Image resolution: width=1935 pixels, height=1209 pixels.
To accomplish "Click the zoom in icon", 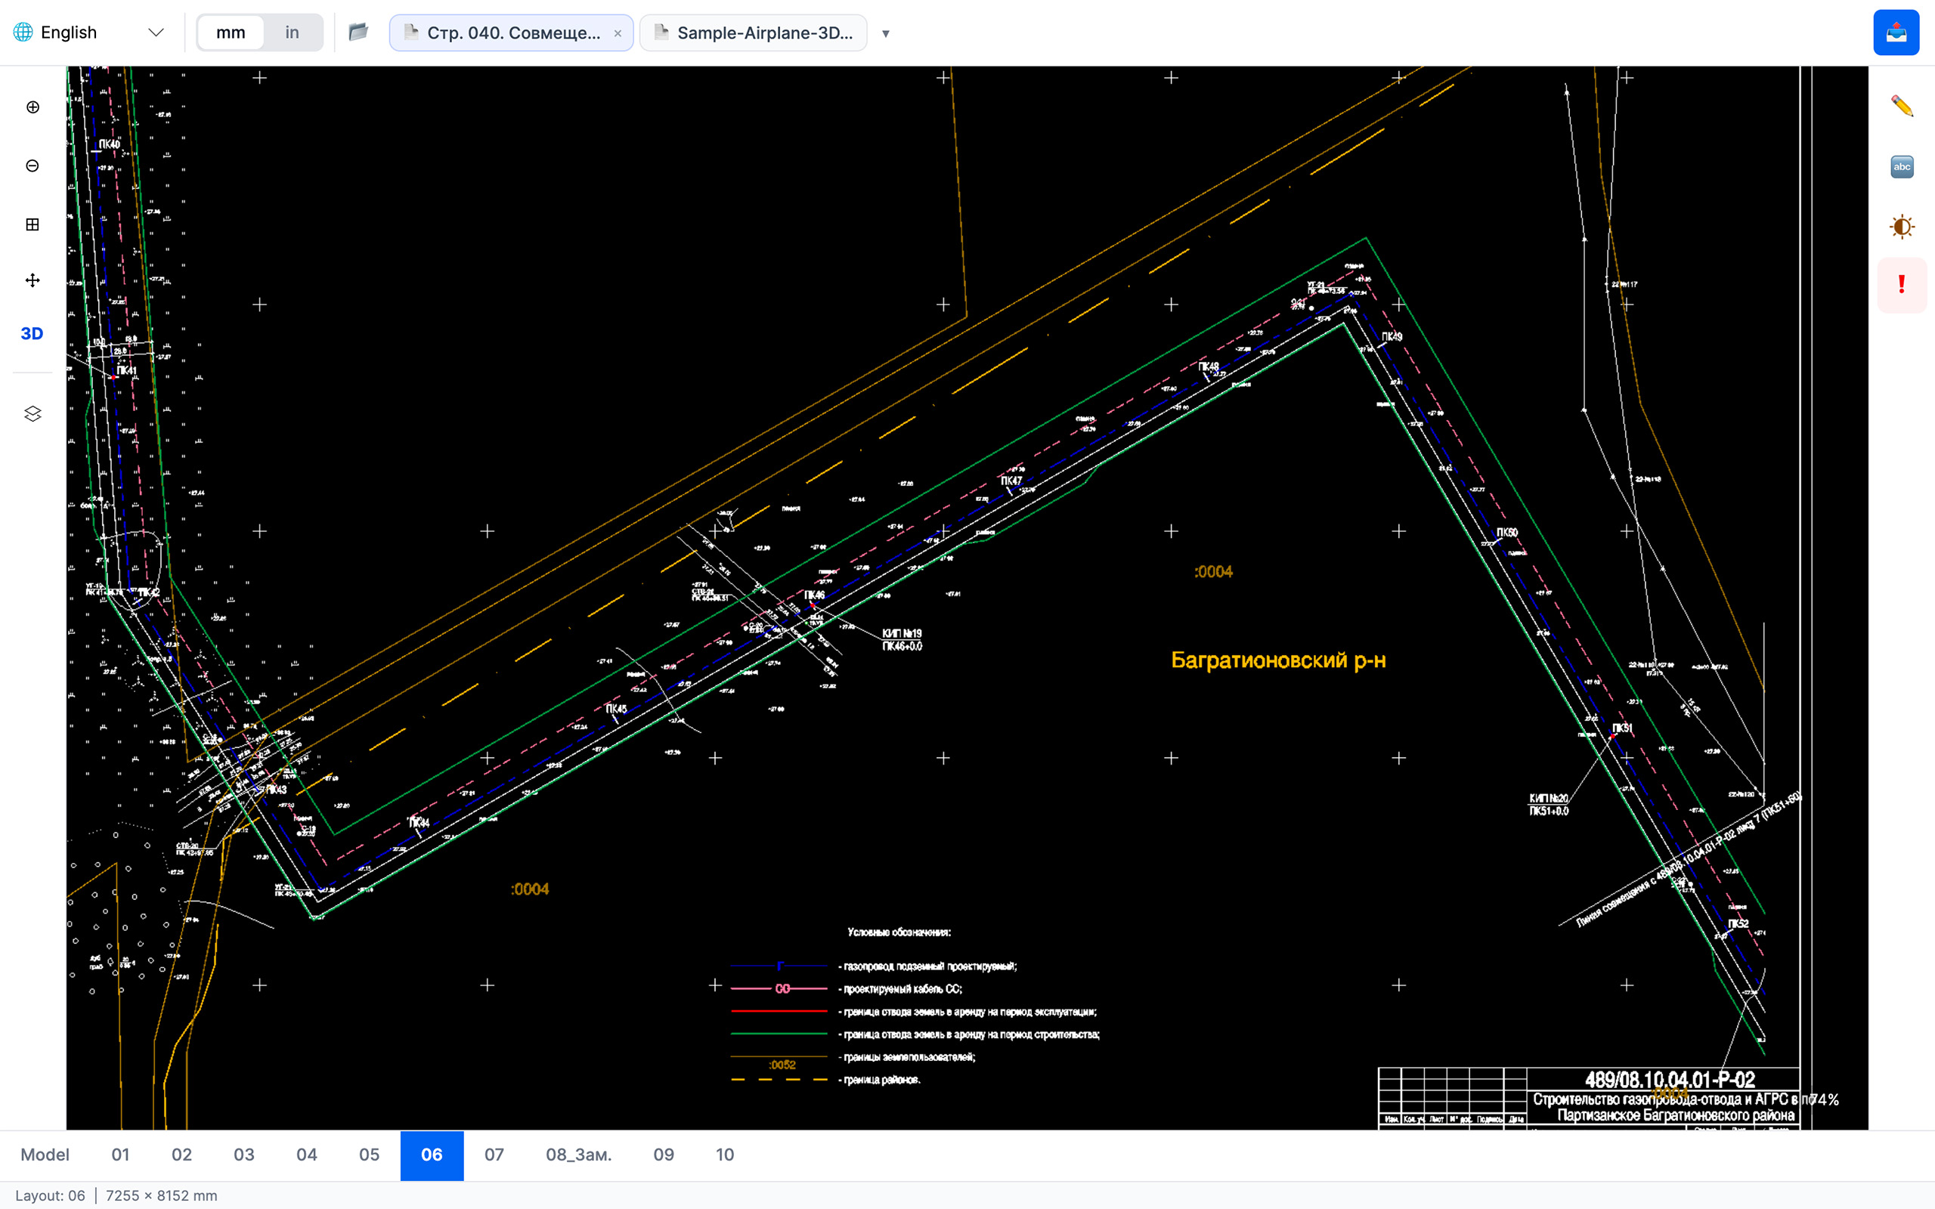I will 33,107.
